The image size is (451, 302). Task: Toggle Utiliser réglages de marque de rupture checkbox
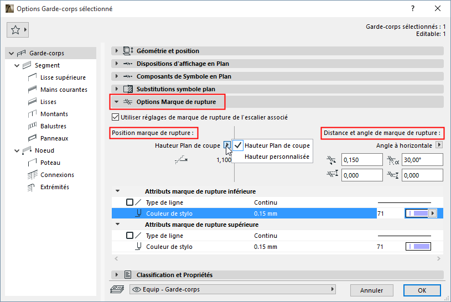click(115, 117)
